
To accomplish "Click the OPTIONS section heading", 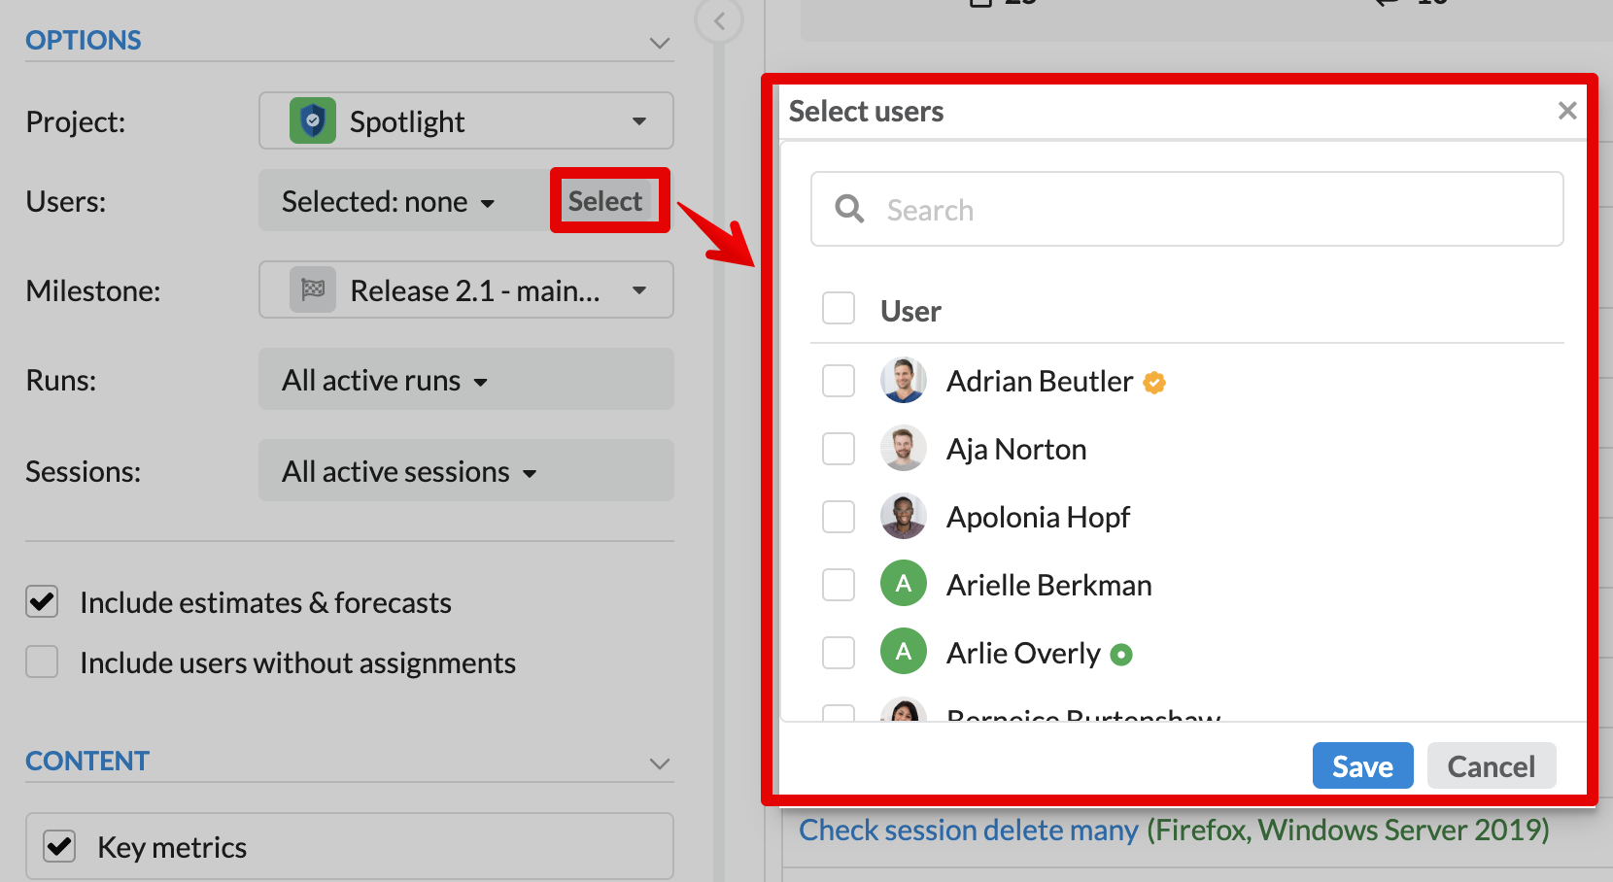I will [x=84, y=40].
